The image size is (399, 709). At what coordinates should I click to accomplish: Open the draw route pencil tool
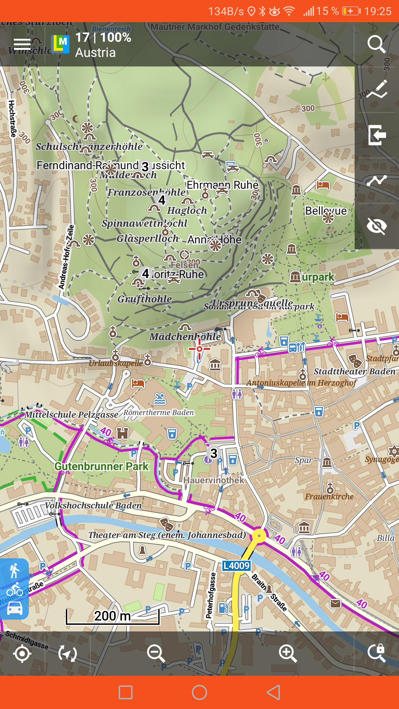click(376, 89)
